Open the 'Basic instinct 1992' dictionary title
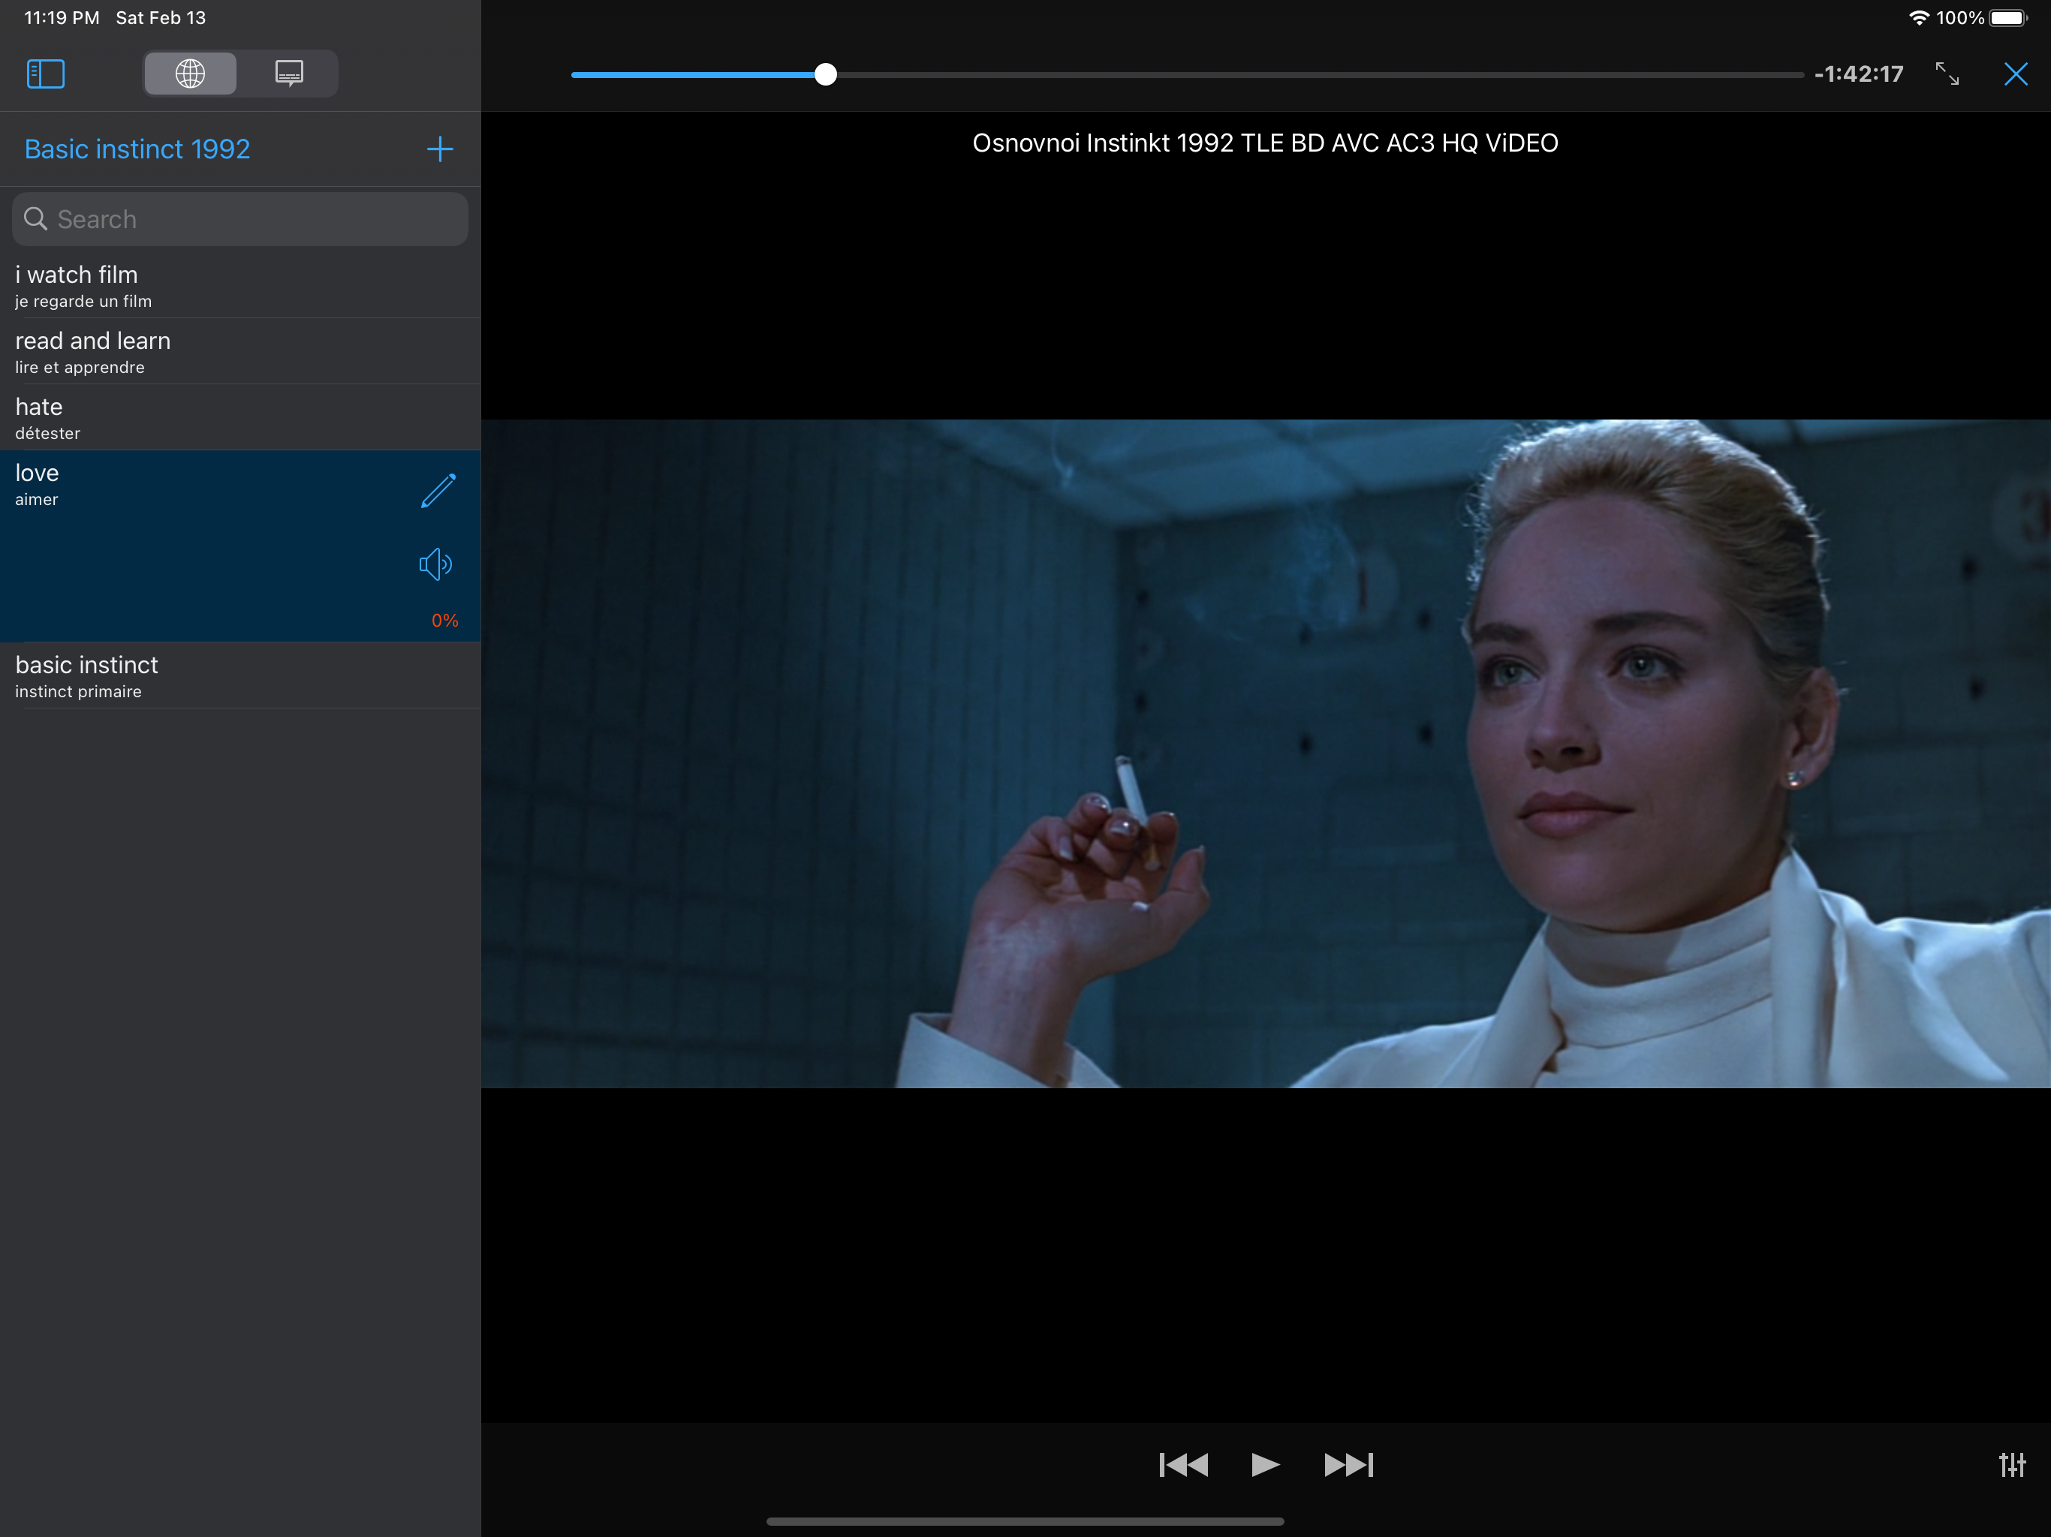 pos(137,149)
